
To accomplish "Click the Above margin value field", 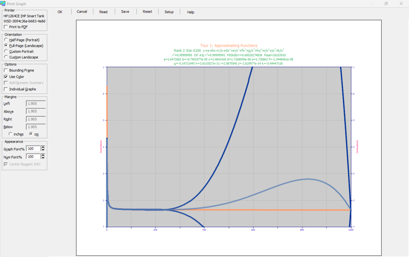I will pyautogui.click(x=36, y=111).
